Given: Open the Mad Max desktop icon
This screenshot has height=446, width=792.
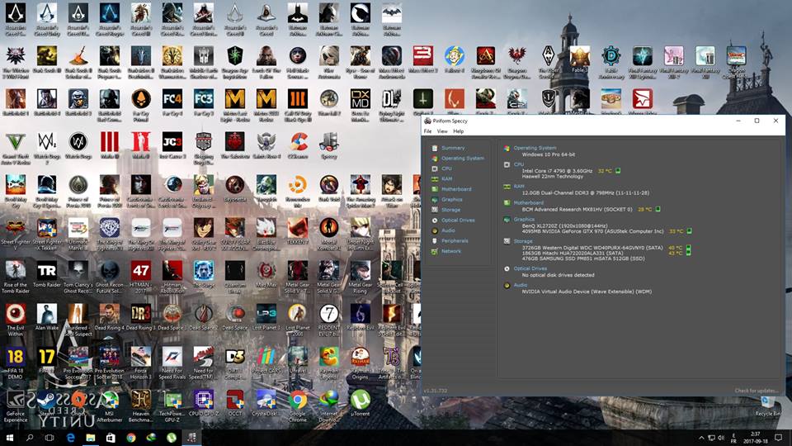Looking at the screenshot, I should point(266,274).
